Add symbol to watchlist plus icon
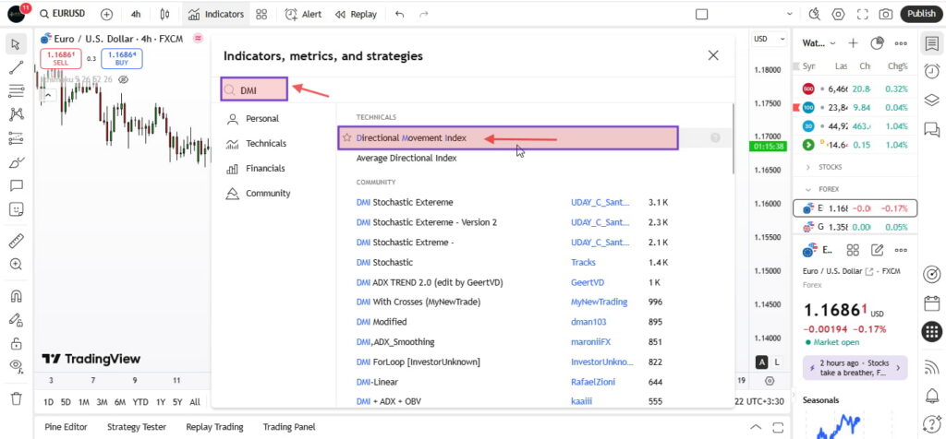Screen dimensions: 946x439 (x=853, y=43)
